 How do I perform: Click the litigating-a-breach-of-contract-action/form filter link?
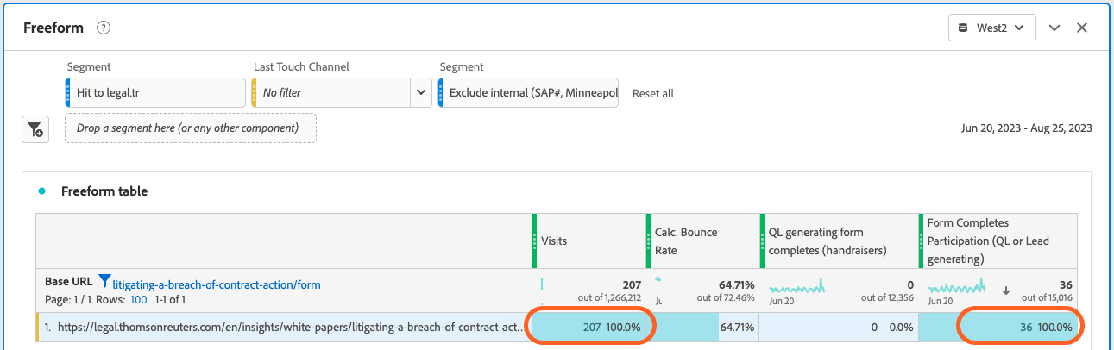pyautogui.click(x=217, y=284)
